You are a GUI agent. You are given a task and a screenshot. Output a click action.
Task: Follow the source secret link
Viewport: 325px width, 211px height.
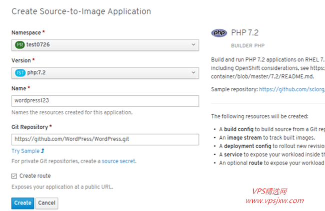(119, 161)
